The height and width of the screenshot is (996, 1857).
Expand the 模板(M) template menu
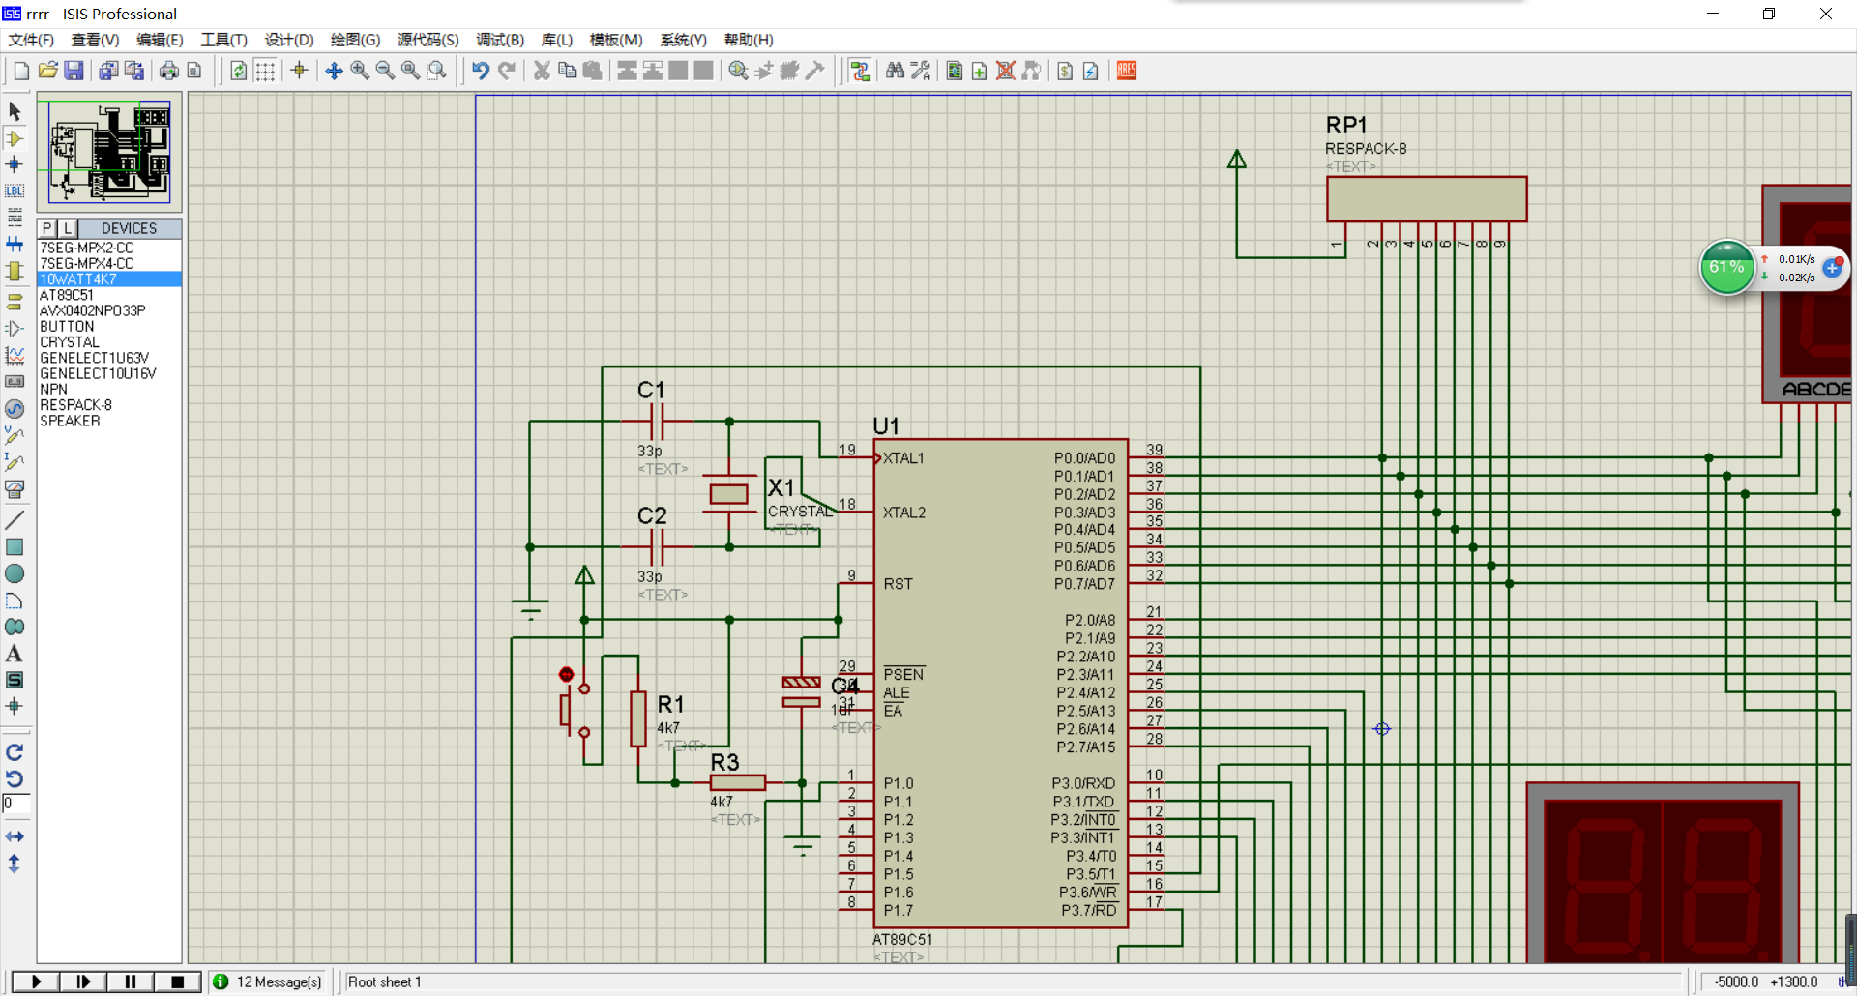click(x=616, y=40)
